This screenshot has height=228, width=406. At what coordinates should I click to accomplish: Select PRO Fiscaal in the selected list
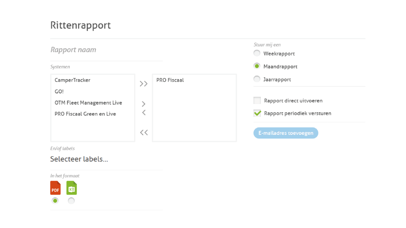click(x=170, y=80)
